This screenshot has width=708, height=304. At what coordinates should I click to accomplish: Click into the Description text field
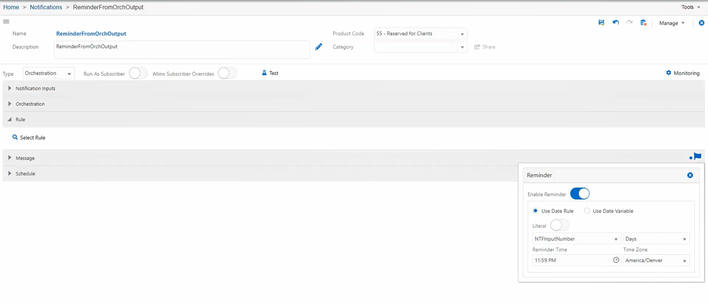182,50
